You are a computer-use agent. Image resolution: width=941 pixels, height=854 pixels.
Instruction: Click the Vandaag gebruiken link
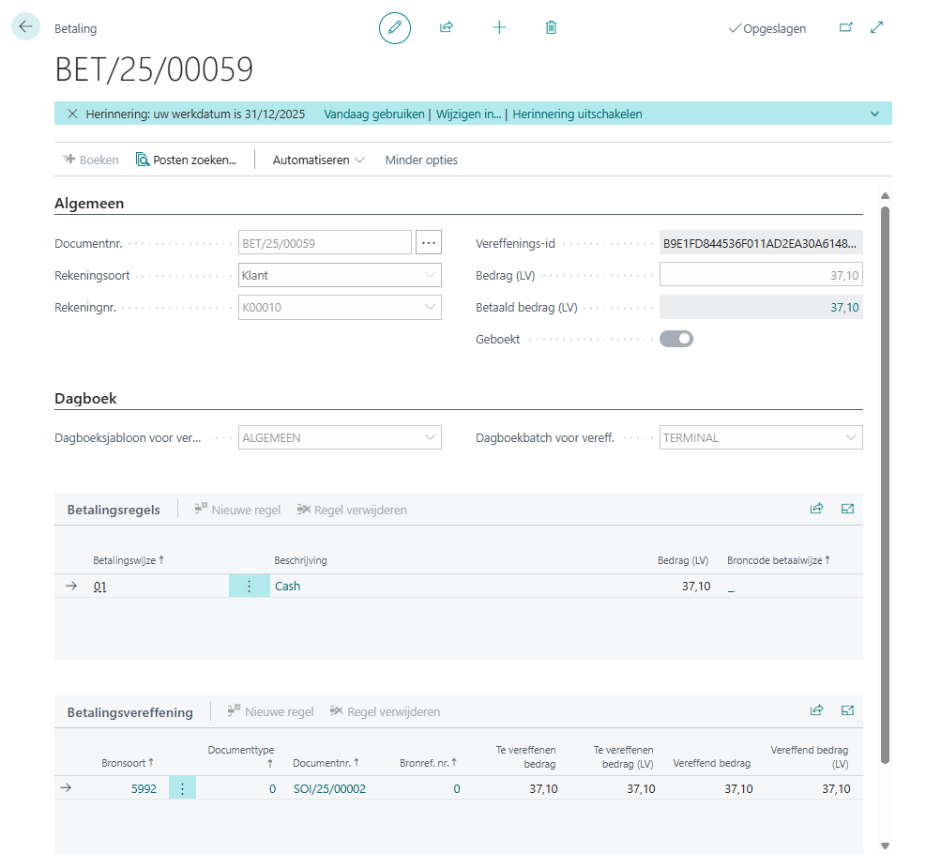375,114
